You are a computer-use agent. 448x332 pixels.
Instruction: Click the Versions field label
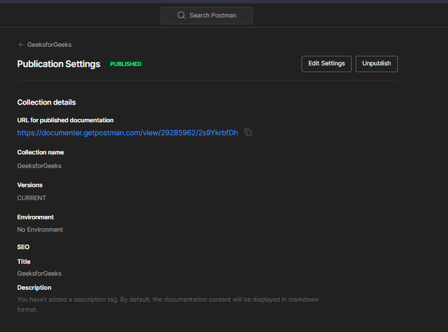click(x=30, y=185)
